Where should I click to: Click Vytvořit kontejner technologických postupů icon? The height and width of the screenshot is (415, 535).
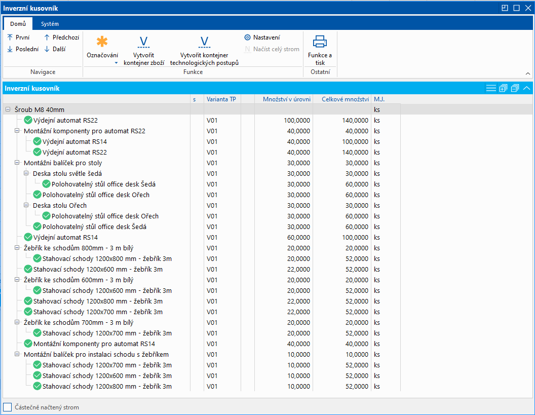pos(204,42)
